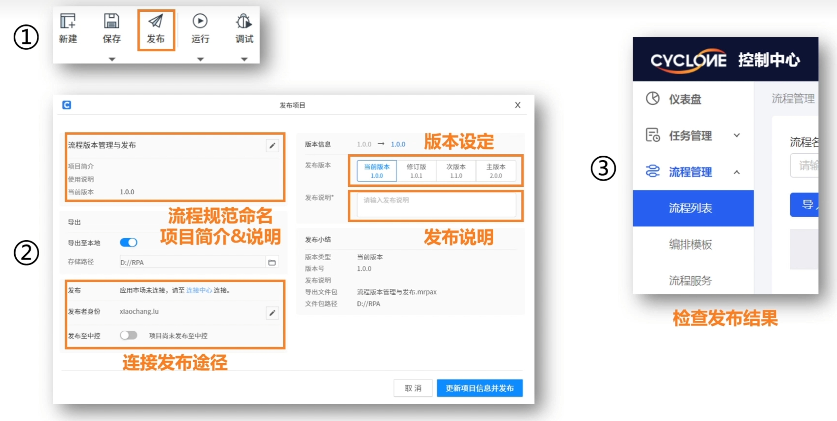The width and height of the screenshot is (837, 421).
Task: Enable 发布至中控 switch
Action: pyautogui.click(x=129, y=335)
